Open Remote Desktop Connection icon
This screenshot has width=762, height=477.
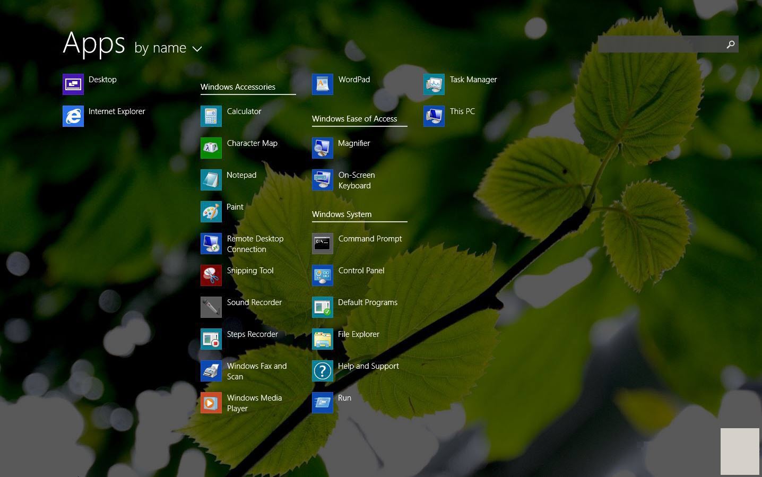[211, 244]
